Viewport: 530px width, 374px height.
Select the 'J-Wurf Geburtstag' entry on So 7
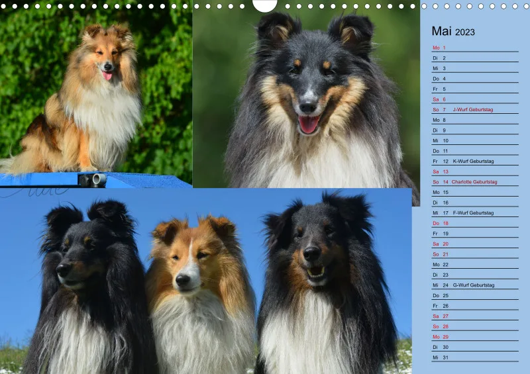pyautogui.click(x=473, y=109)
